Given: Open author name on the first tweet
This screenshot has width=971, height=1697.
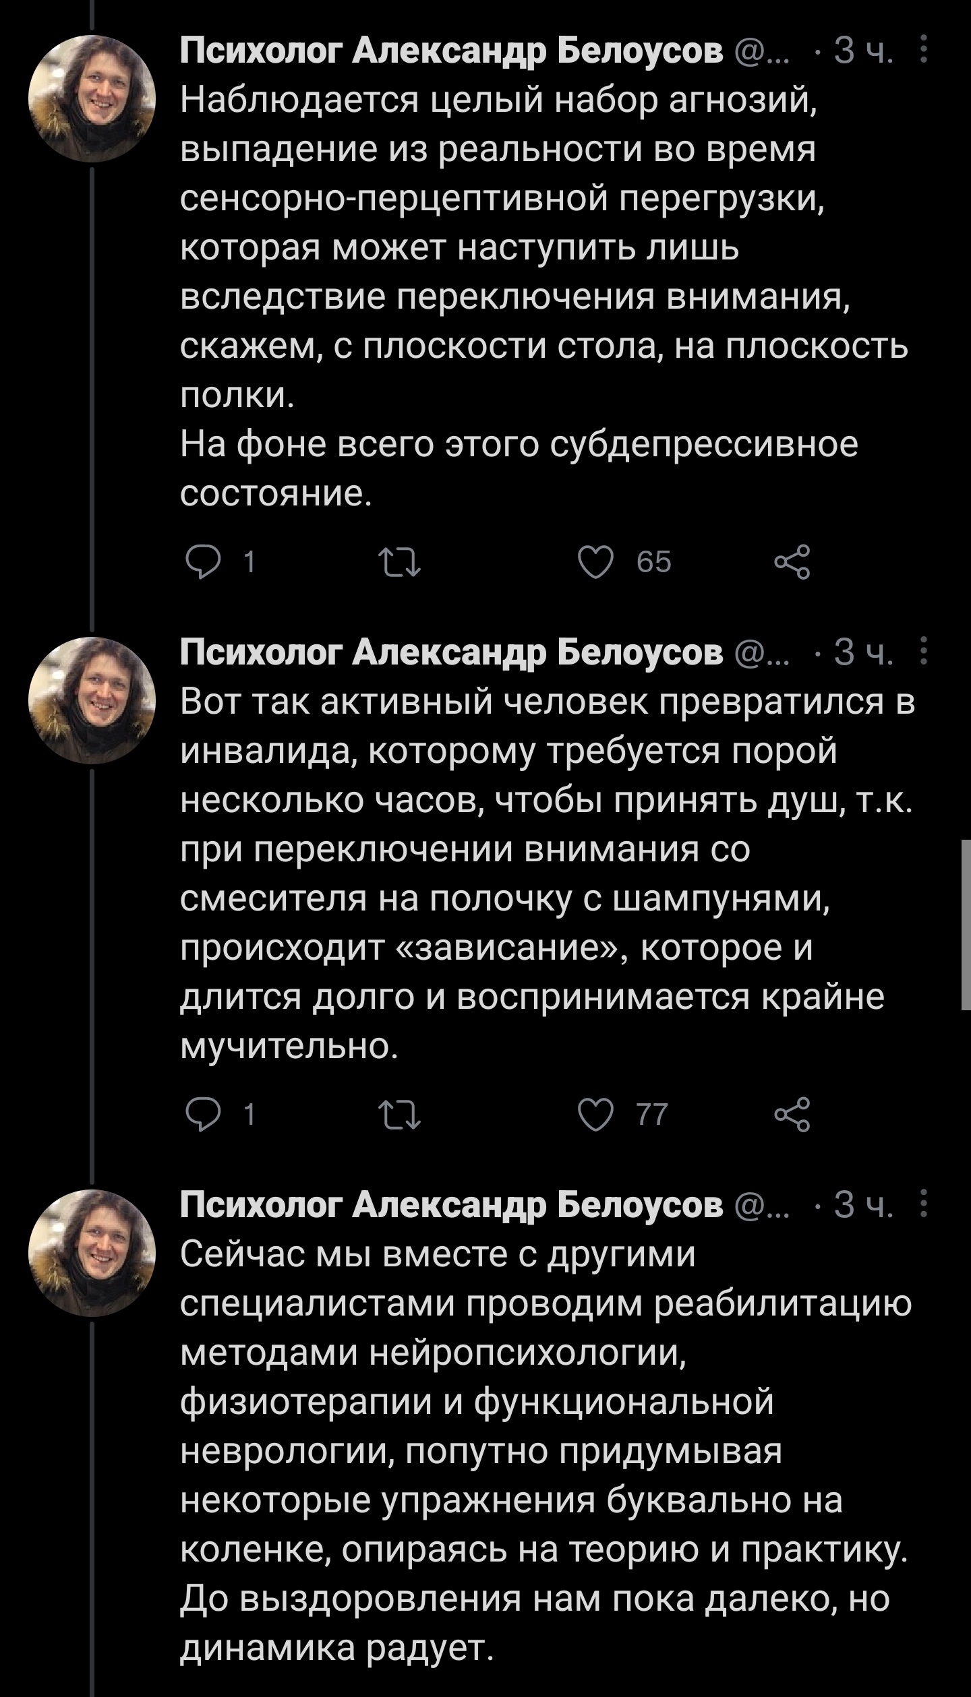Looking at the screenshot, I should click(451, 51).
